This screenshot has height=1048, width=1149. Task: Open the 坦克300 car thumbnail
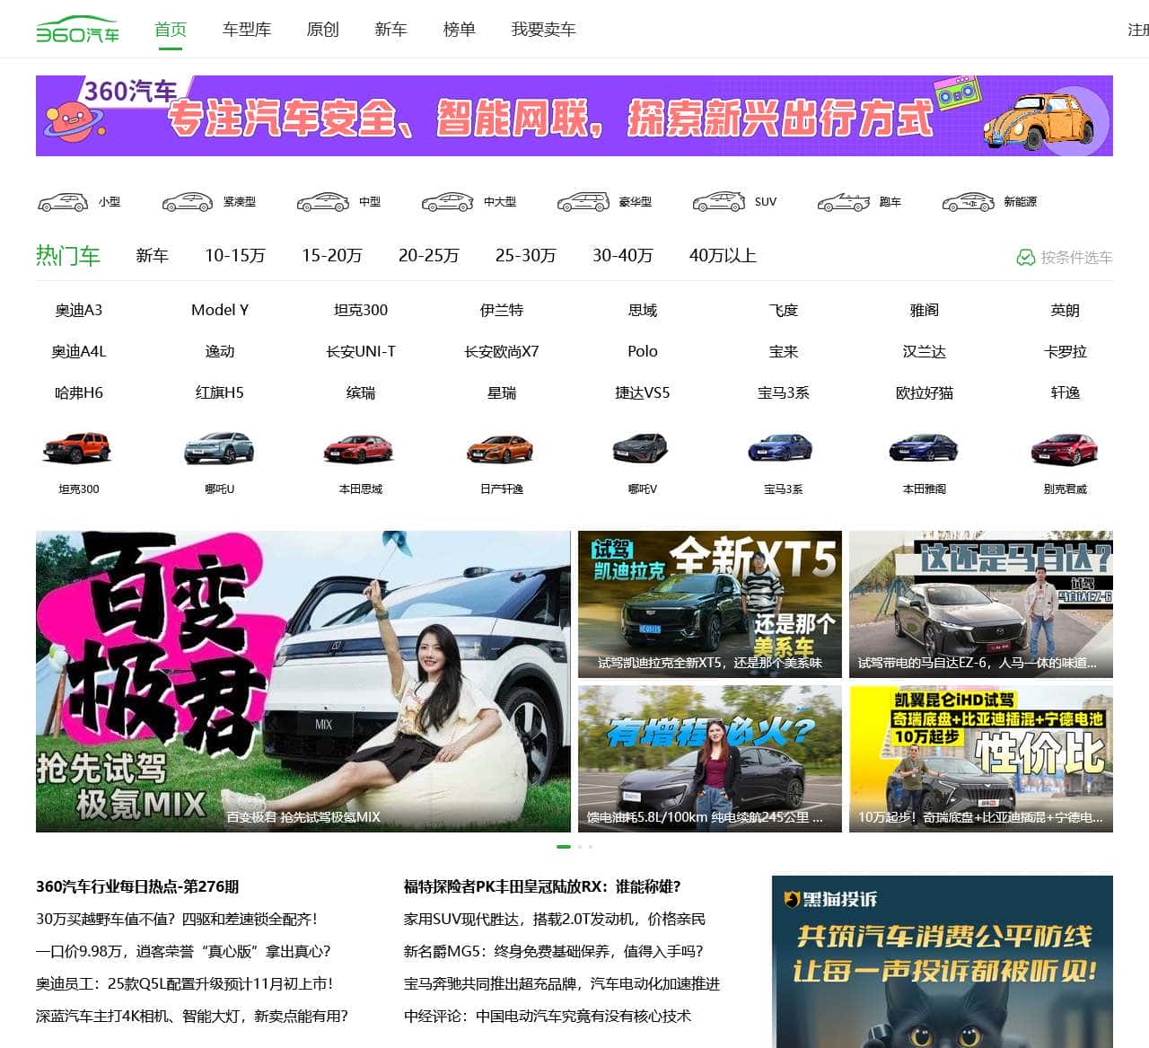pos(79,447)
